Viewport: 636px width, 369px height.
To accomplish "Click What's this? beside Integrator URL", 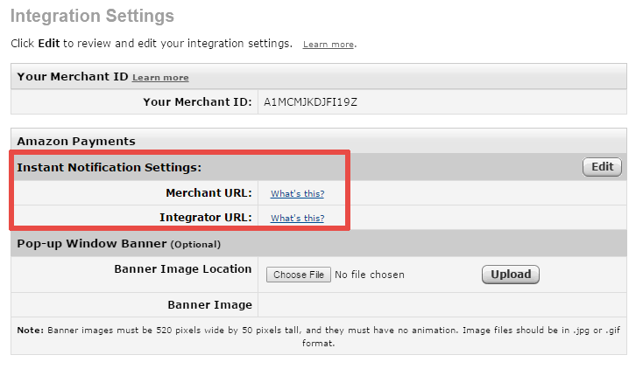I will click(297, 218).
